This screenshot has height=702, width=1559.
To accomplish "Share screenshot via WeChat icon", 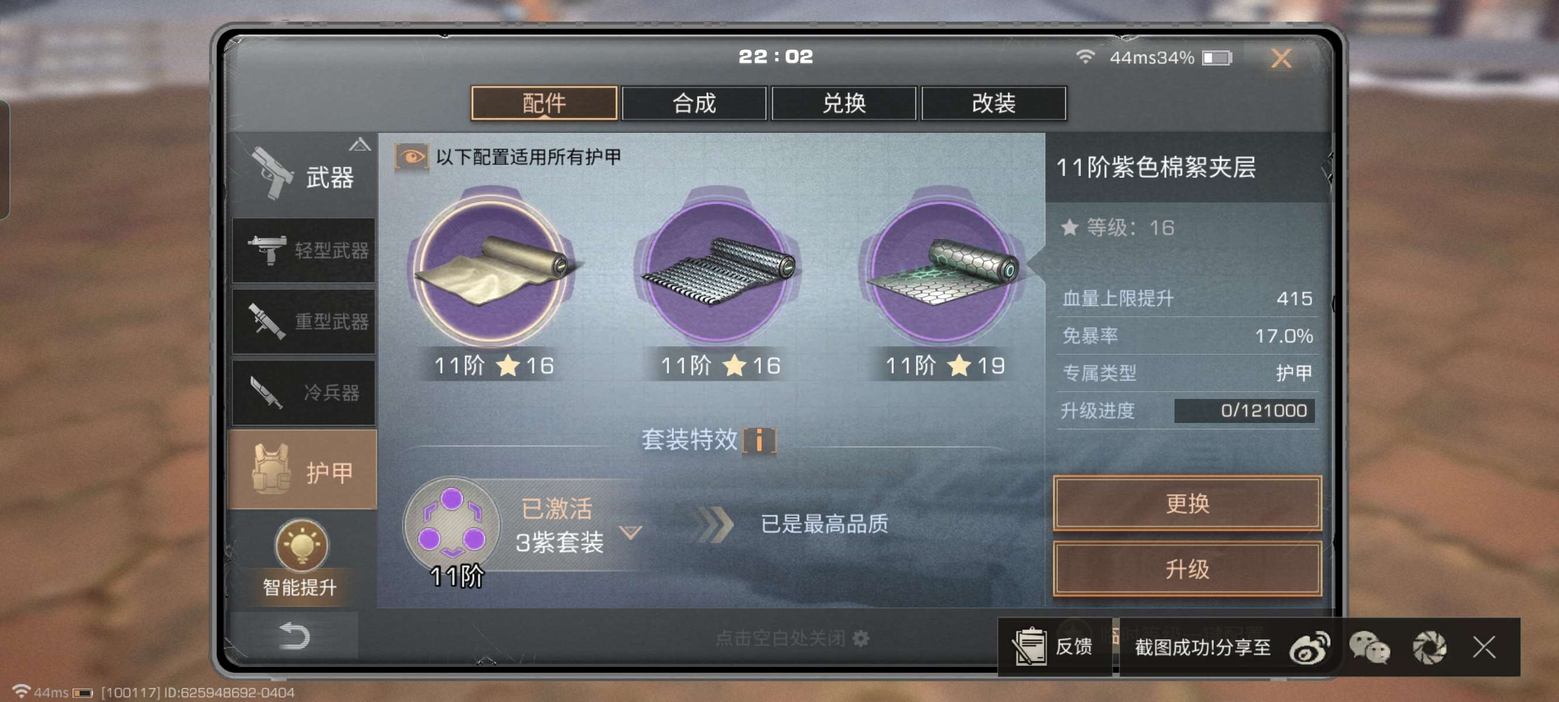I will pyautogui.click(x=1369, y=647).
